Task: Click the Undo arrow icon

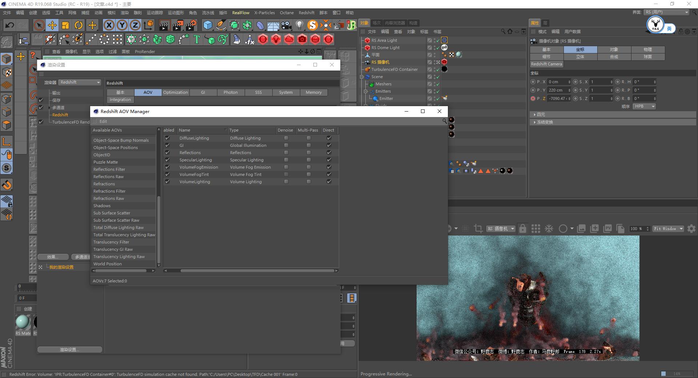Action: [x=9, y=25]
